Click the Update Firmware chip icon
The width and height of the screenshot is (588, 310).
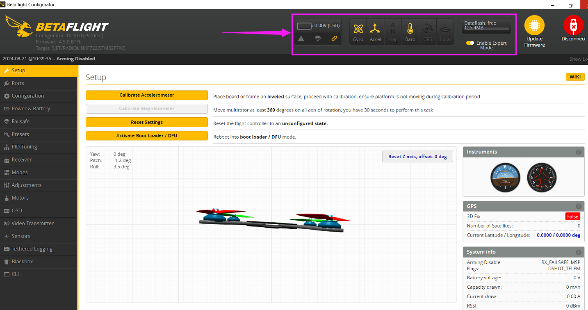point(534,25)
